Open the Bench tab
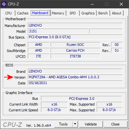This screenshot has height=129, width=129. (x=103, y=13)
